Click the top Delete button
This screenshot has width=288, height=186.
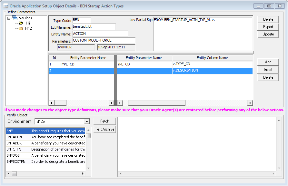(x=268, y=19)
